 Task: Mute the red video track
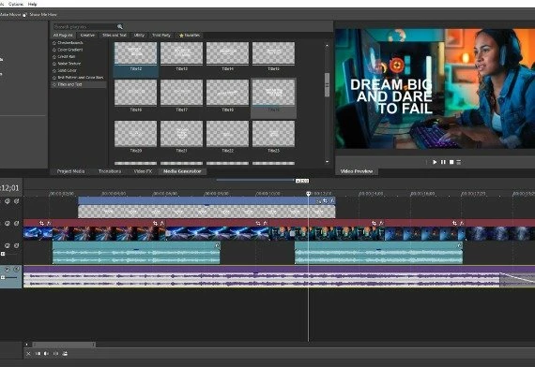[x=8, y=224]
